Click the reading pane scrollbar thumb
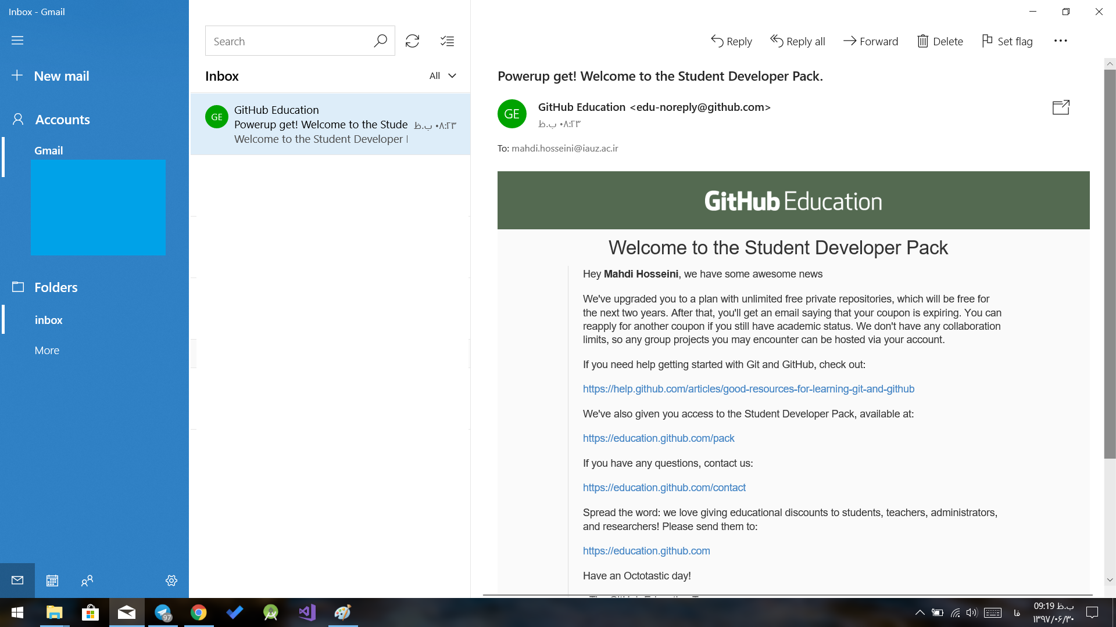 pyautogui.click(x=1110, y=264)
